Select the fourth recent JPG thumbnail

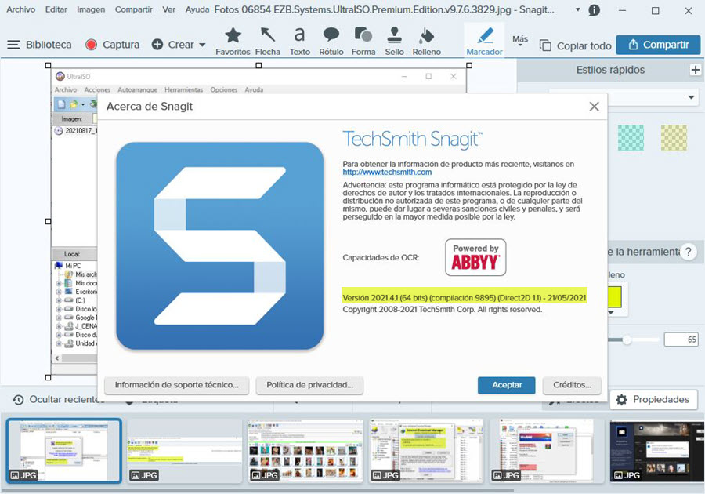click(x=426, y=451)
